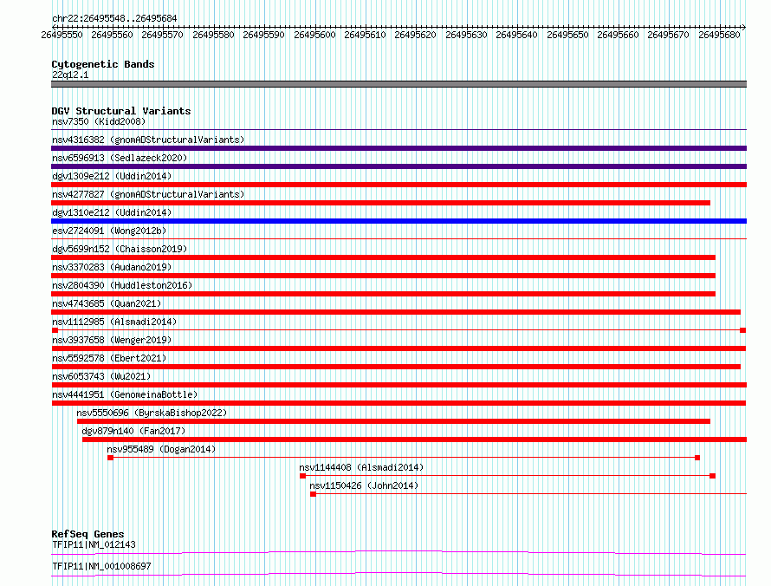Open the DGV Structural Variants track title
Image resolution: width=771 pixels, height=586 pixels.
[x=121, y=111]
